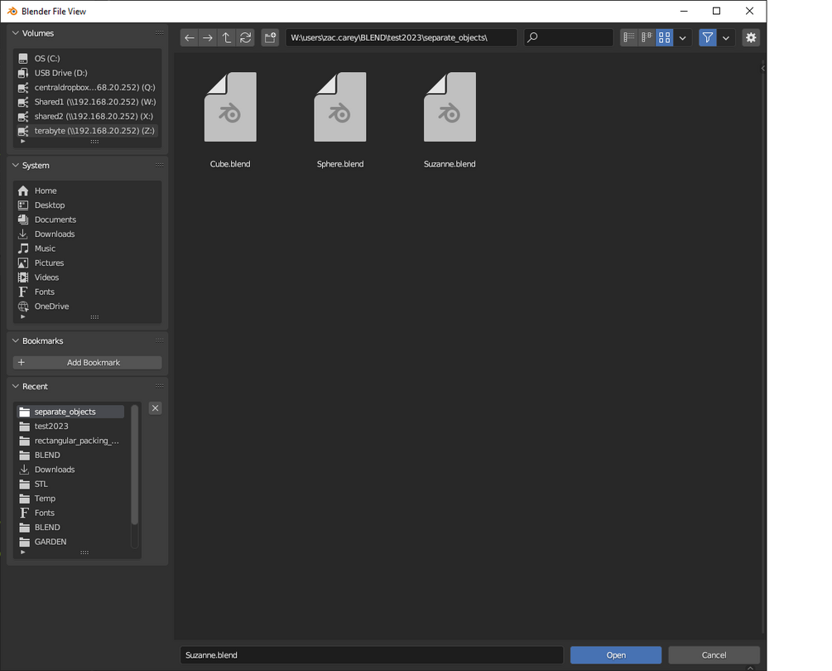Go to Music folder
This screenshot has height=671, width=832.
(87, 249)
